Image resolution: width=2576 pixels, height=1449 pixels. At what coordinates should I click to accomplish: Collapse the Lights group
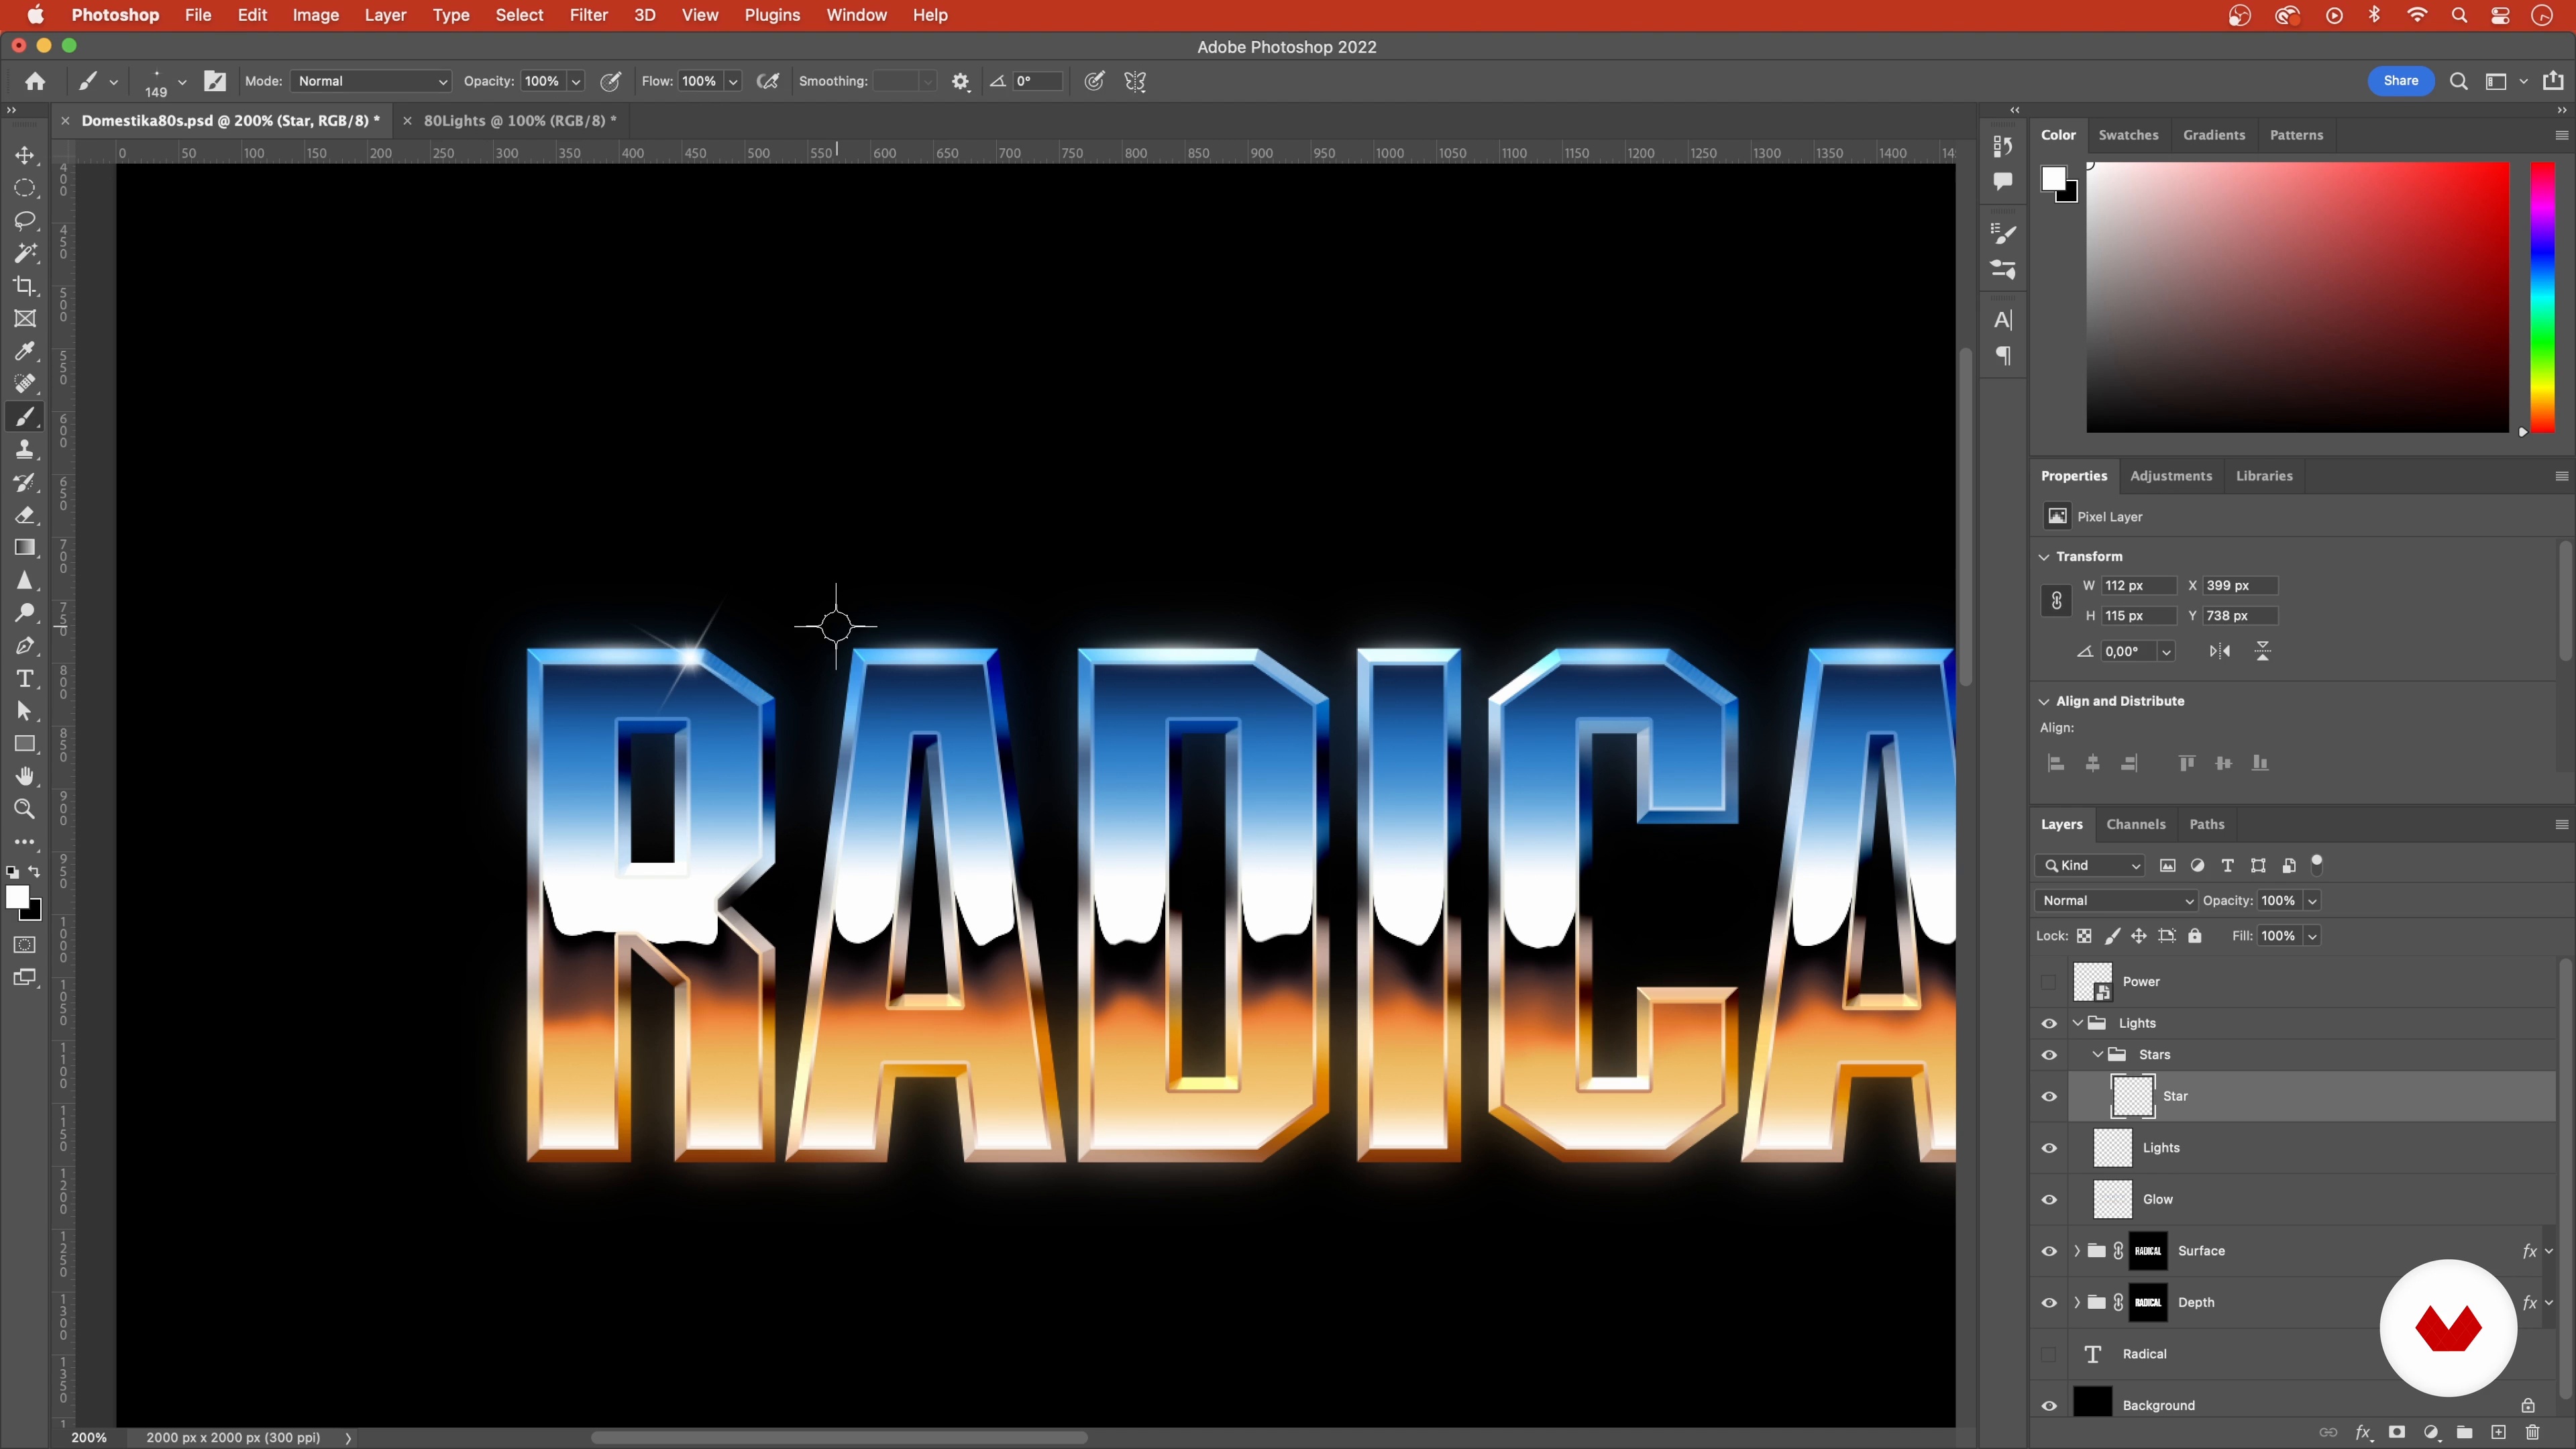(2078, 1023)
